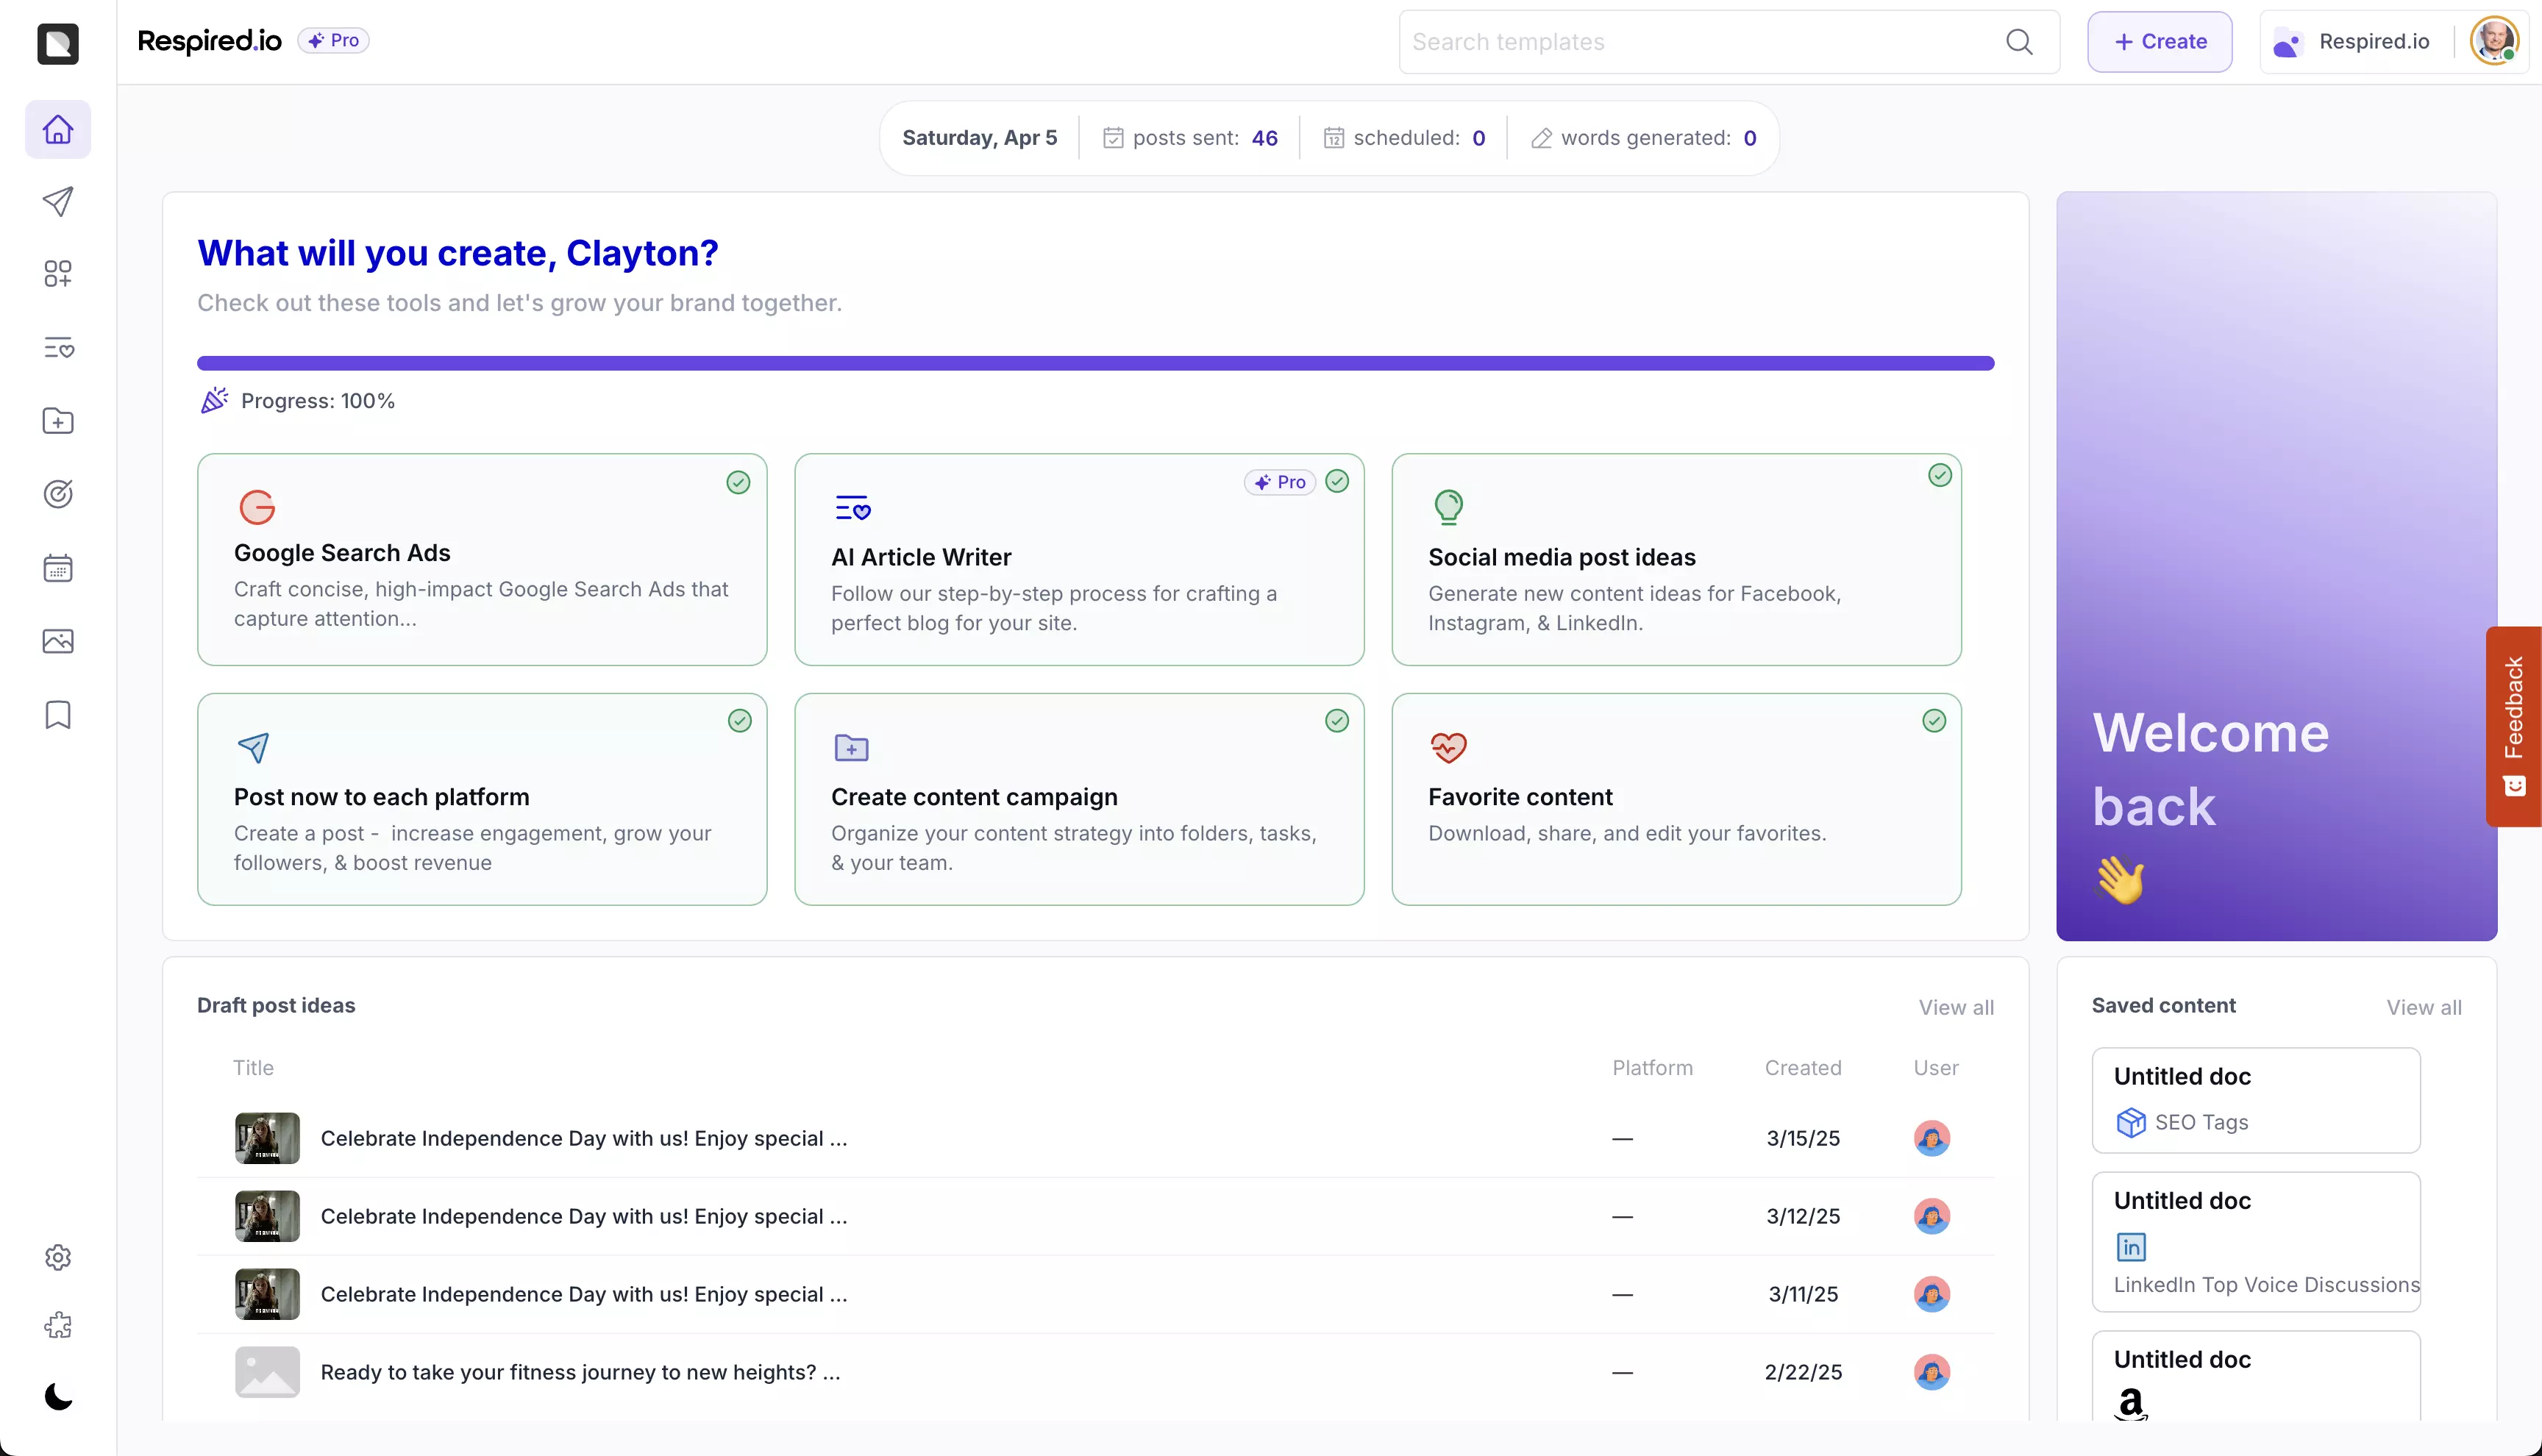Screen dimensions: 2542x1456
Task: Open the calendar icon in sidebar
Action: (58, 568)
